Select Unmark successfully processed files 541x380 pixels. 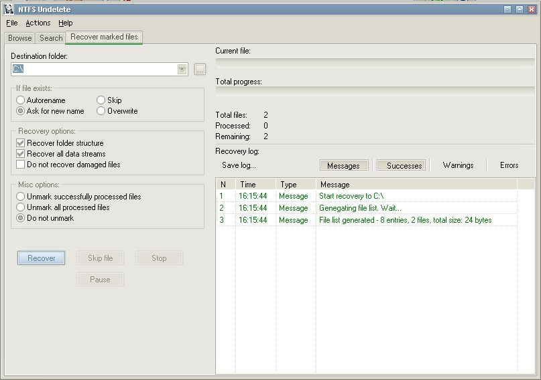(x=78, y=197)
